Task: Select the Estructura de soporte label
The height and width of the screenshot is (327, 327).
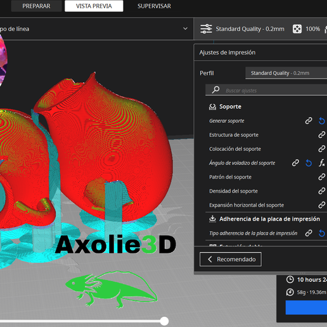Action: (234, 135)
